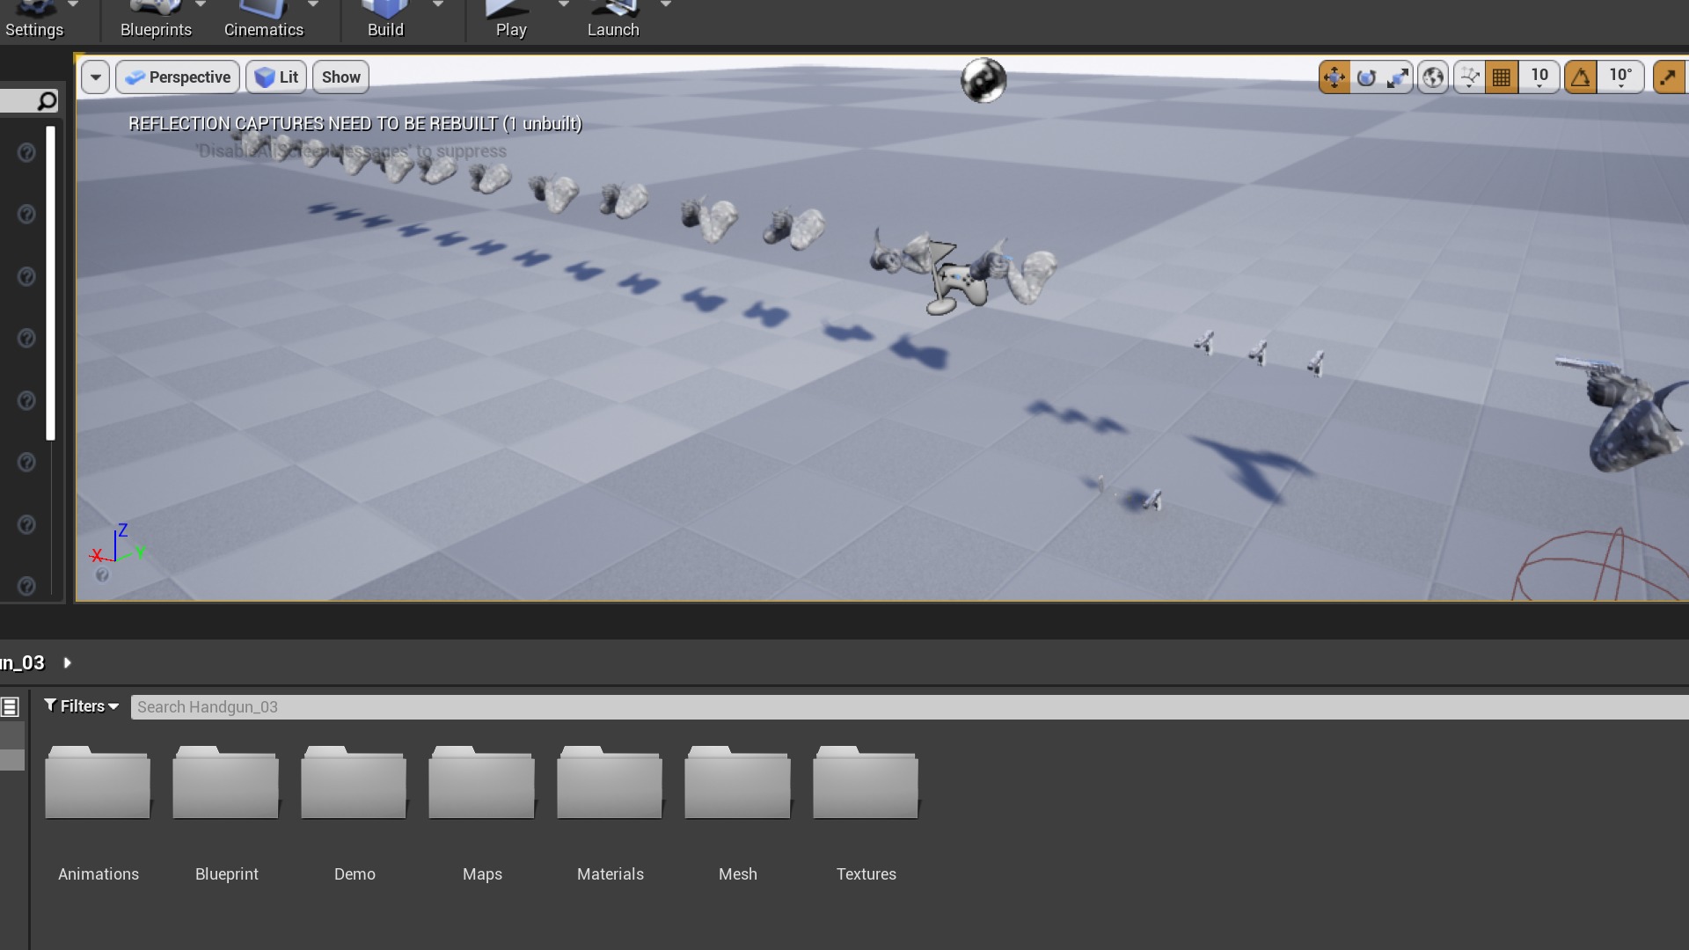The width and height of the screenshot is (1689, 950).
Task: Toggle rotation angle snapping
Action: (1581, 77)
